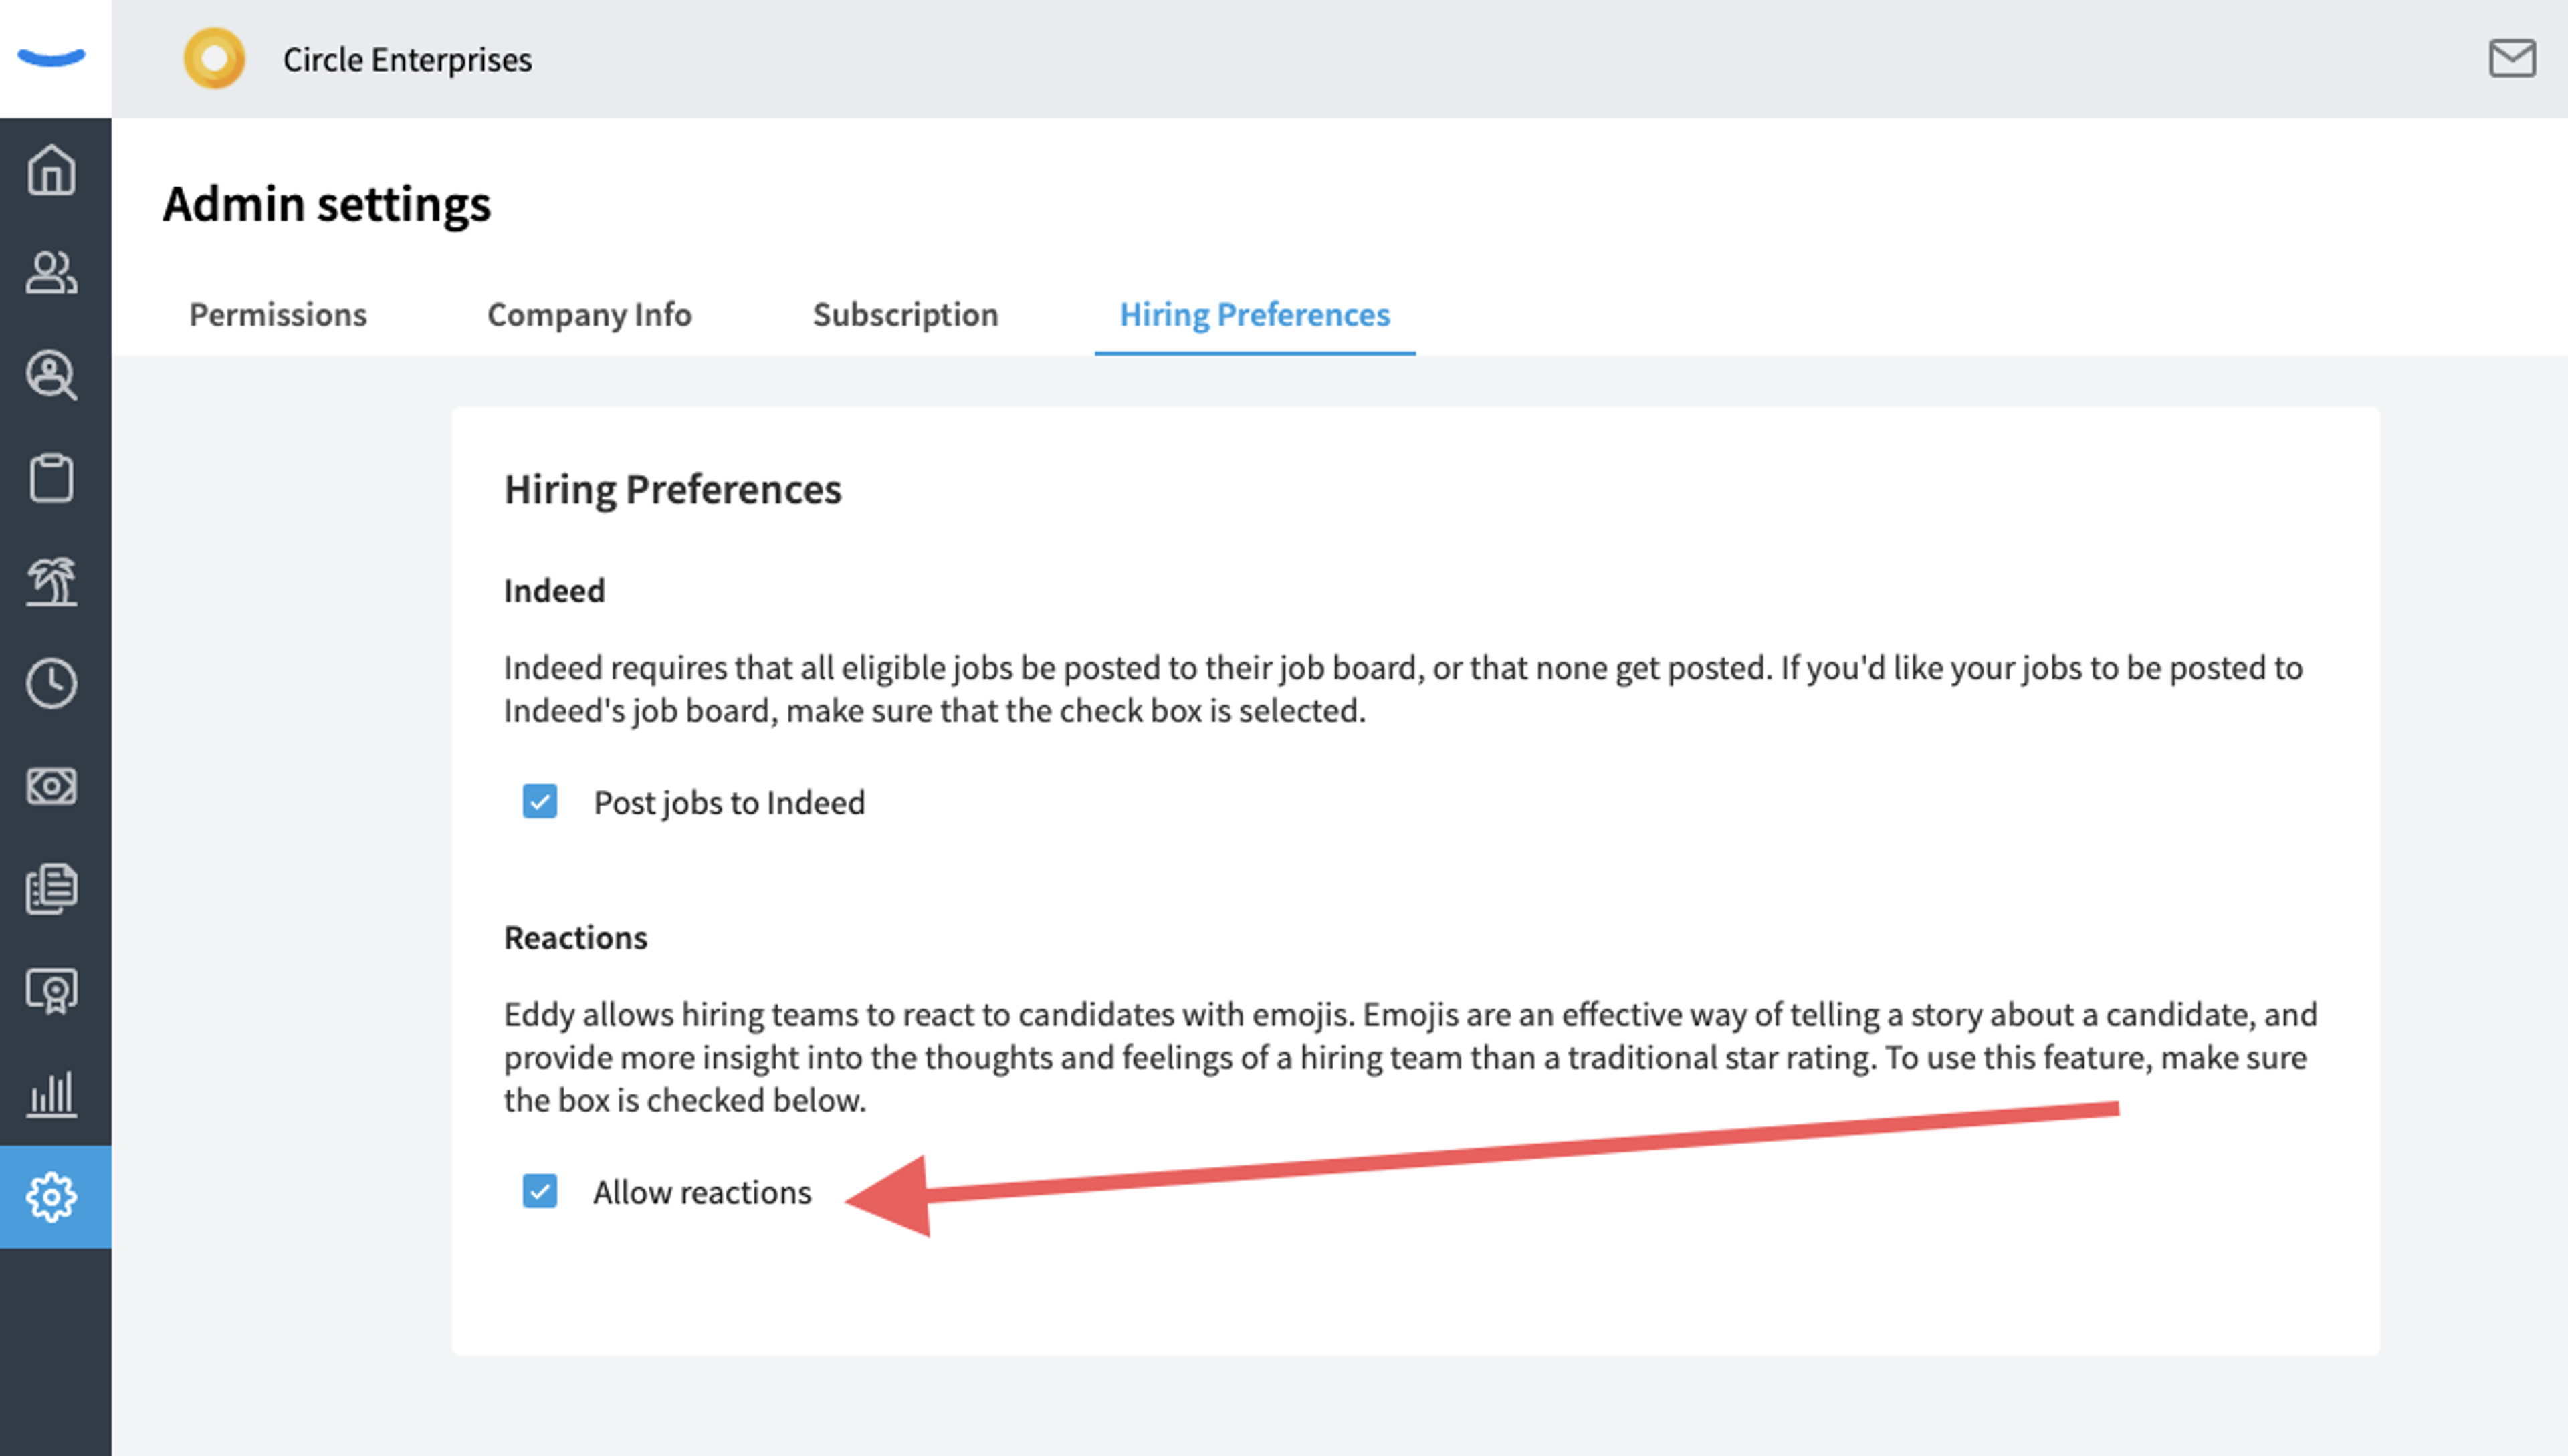This screenshot has height=1456, width=2568.
Task: Uncheck Post jobs to Indeed checkbox
Action: click(540, 802)
